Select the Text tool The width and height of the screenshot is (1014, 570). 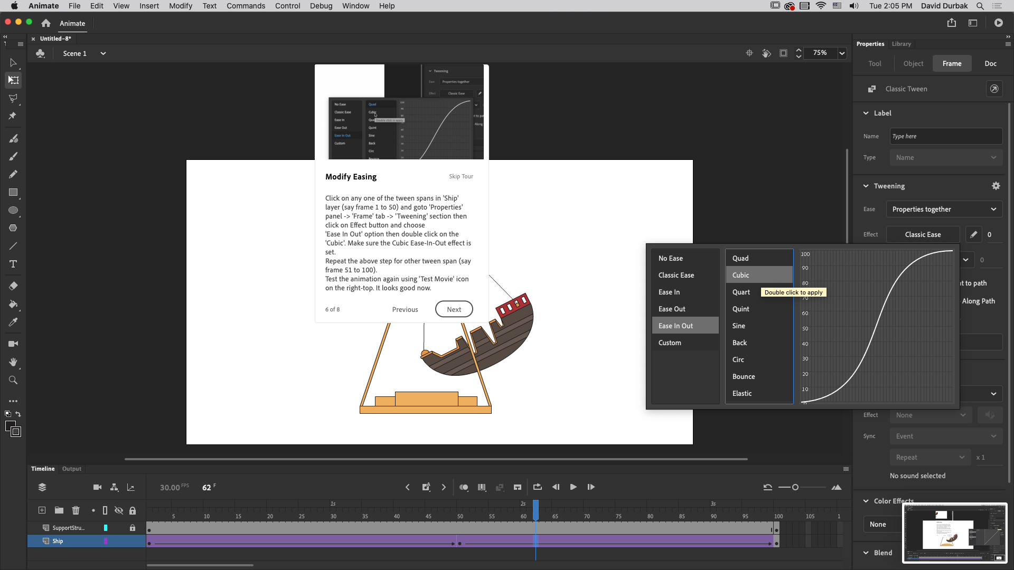(x=13, y=264)
